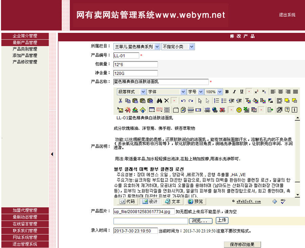Open the 字体 font dropdown

tap(167, 92)
